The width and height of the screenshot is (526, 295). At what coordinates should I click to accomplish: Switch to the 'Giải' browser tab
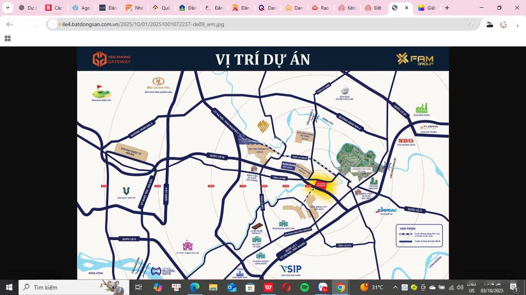click(427, 8)
